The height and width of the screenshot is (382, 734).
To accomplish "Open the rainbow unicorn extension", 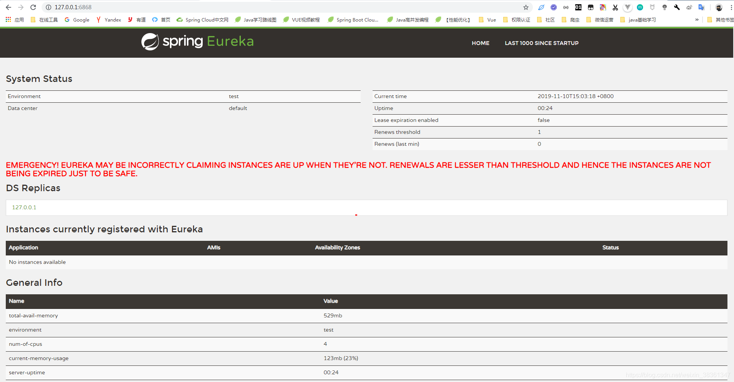I will coord(603,7).
